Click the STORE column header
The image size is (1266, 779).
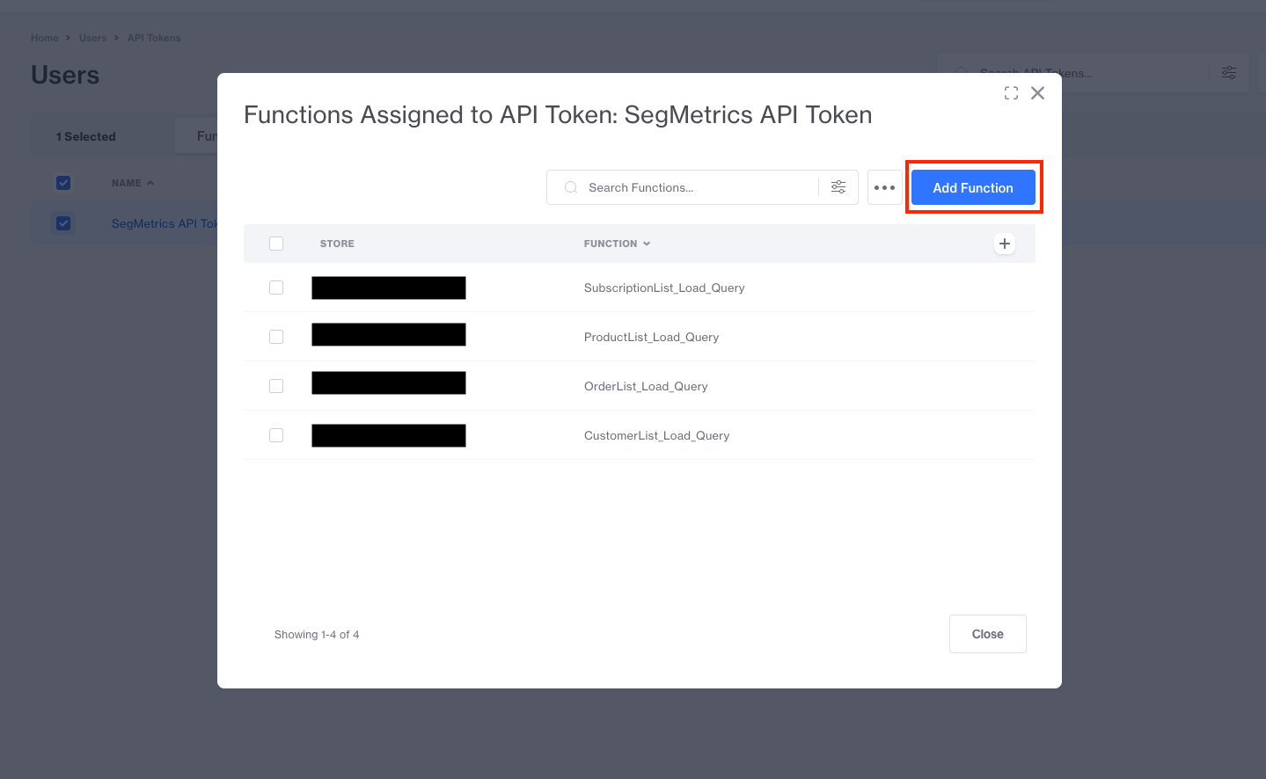337,244
